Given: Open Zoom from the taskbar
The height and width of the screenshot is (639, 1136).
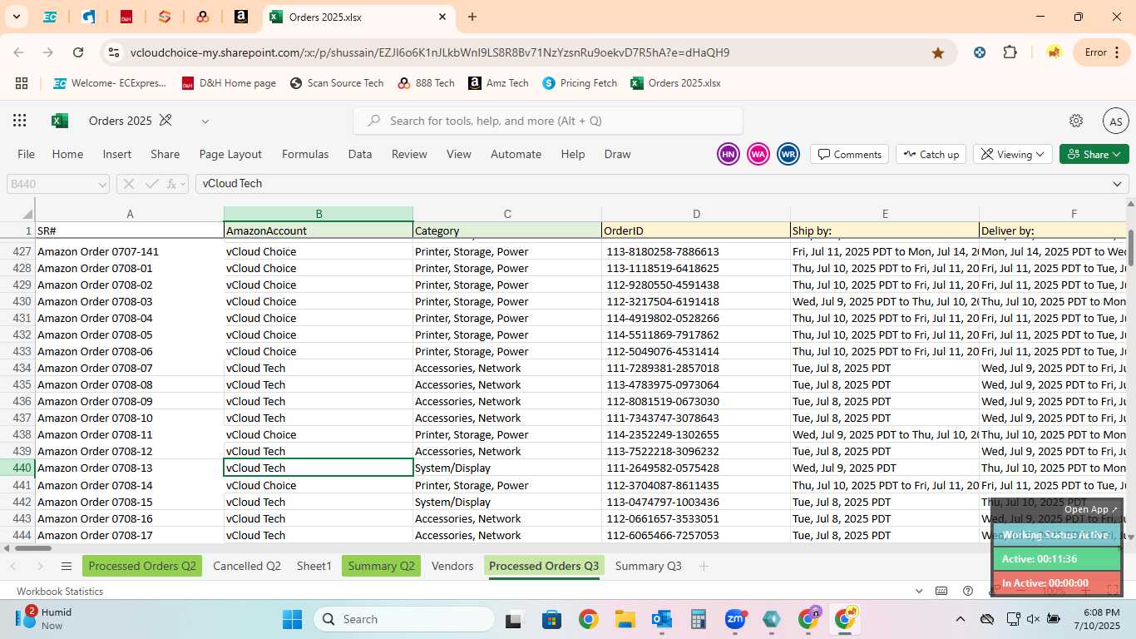Looking at the screenshot, I should coord(735,619).
